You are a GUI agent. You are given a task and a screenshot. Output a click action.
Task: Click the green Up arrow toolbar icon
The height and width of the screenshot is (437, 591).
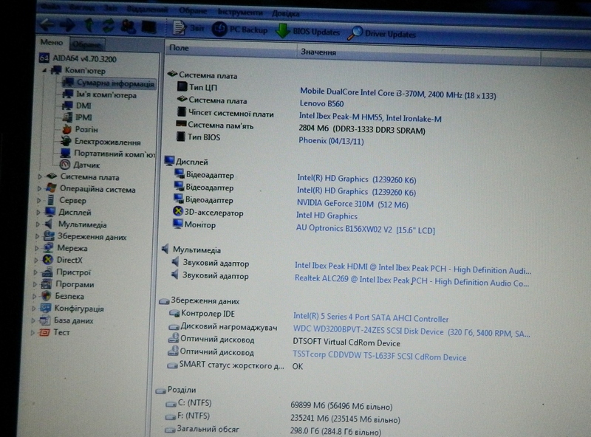pos(88,25)
